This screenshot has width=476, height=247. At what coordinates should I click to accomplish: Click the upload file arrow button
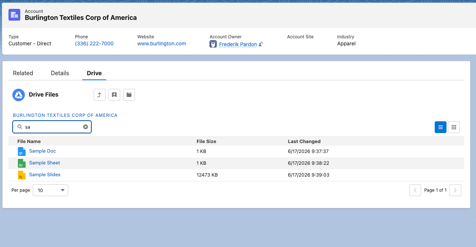pos(99,95)
